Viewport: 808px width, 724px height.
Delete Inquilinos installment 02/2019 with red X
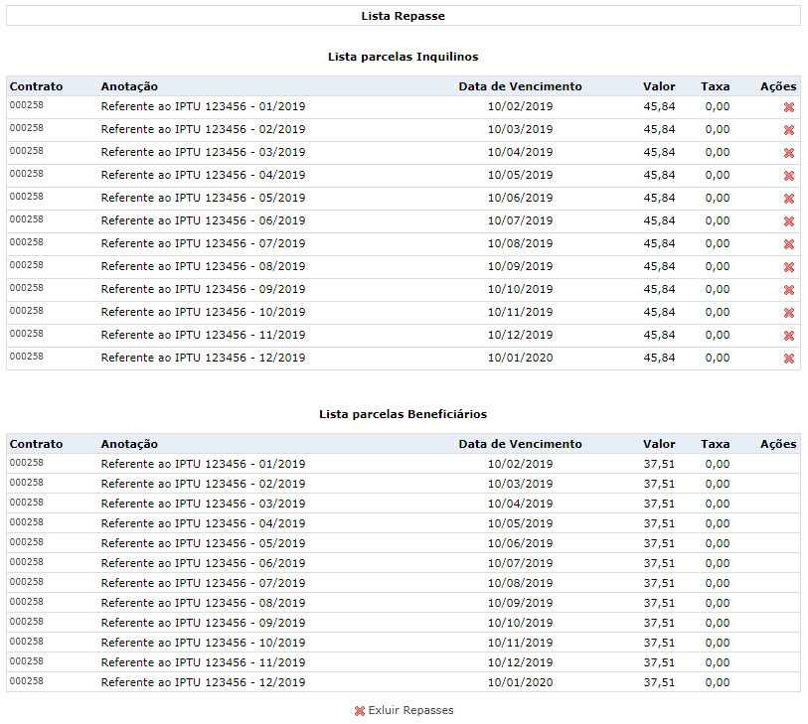tap(788, 130)
